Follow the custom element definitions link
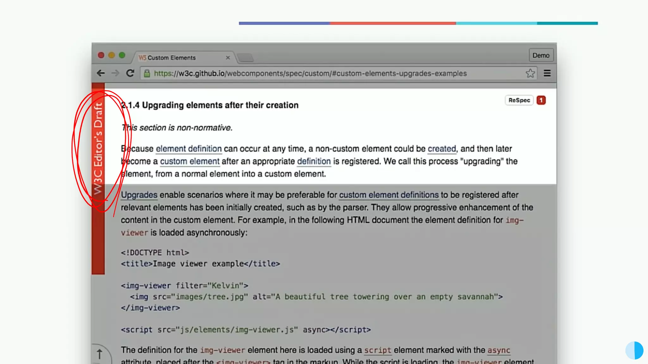Screen dimensions: 648x364 (389, 195)
